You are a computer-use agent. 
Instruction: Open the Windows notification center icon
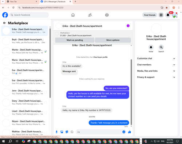(177, 141)
